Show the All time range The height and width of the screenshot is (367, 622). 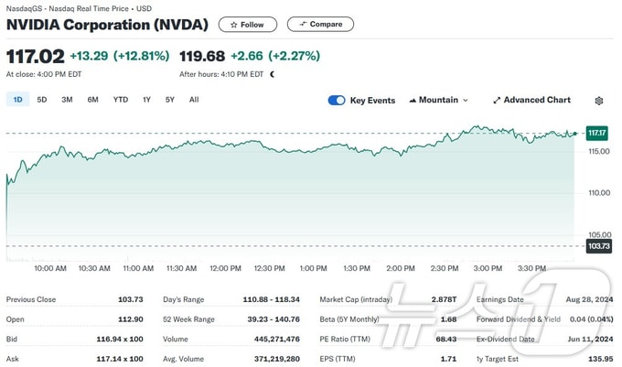tap(194, 100)
